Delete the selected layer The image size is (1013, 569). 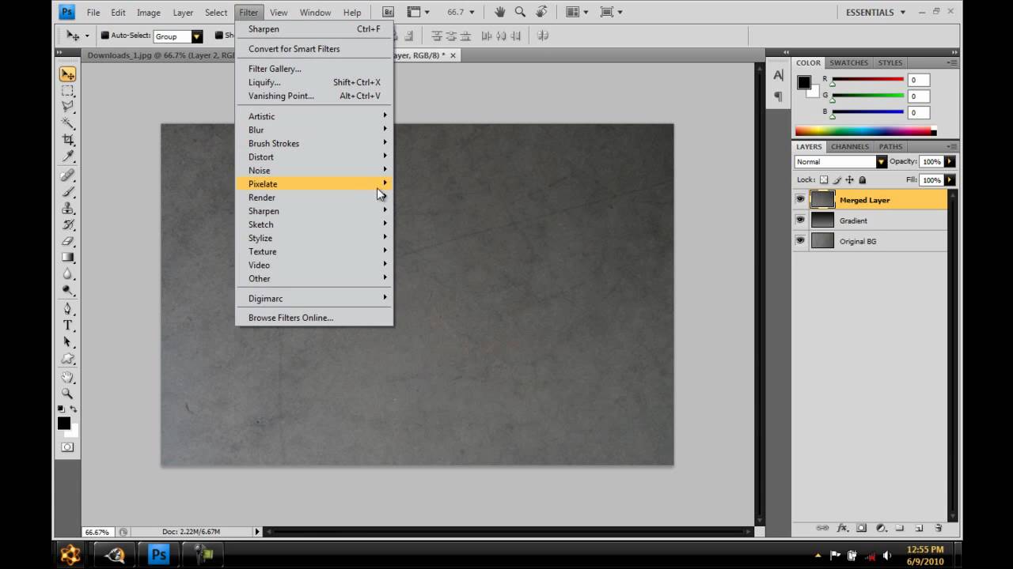(x=939, y=528)
